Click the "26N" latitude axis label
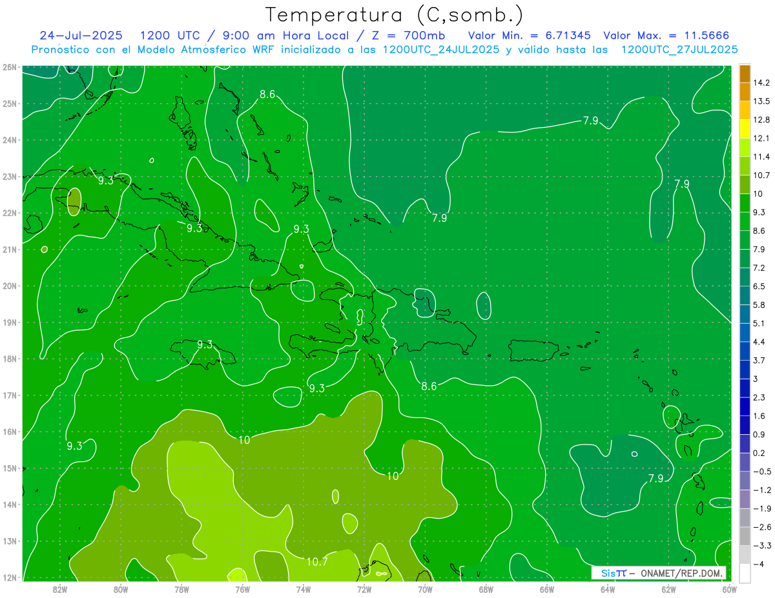The image size is (775, 598). coord(10,67)
